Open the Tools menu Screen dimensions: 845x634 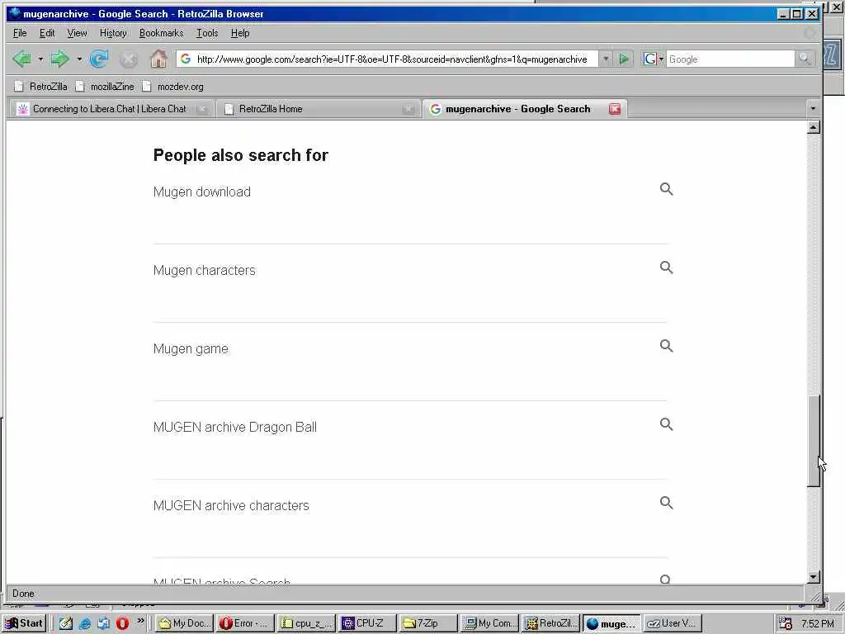(x=207, y=33)
